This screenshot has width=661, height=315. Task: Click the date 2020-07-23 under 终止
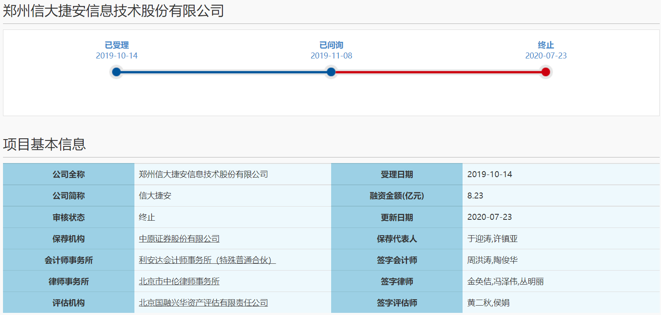coord(546,55)
